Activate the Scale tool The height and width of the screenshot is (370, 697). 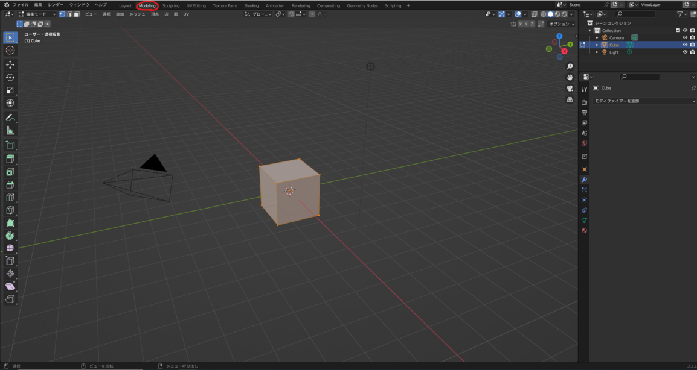pyautogui.click(x=10, y=90)
